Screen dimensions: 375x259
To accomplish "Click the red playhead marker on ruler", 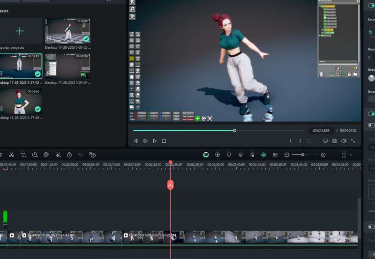I will click(170, 162).
